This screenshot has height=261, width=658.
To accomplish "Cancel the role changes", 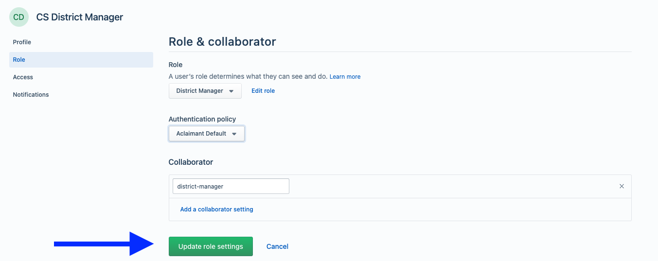I will click(x=277, y=246).
